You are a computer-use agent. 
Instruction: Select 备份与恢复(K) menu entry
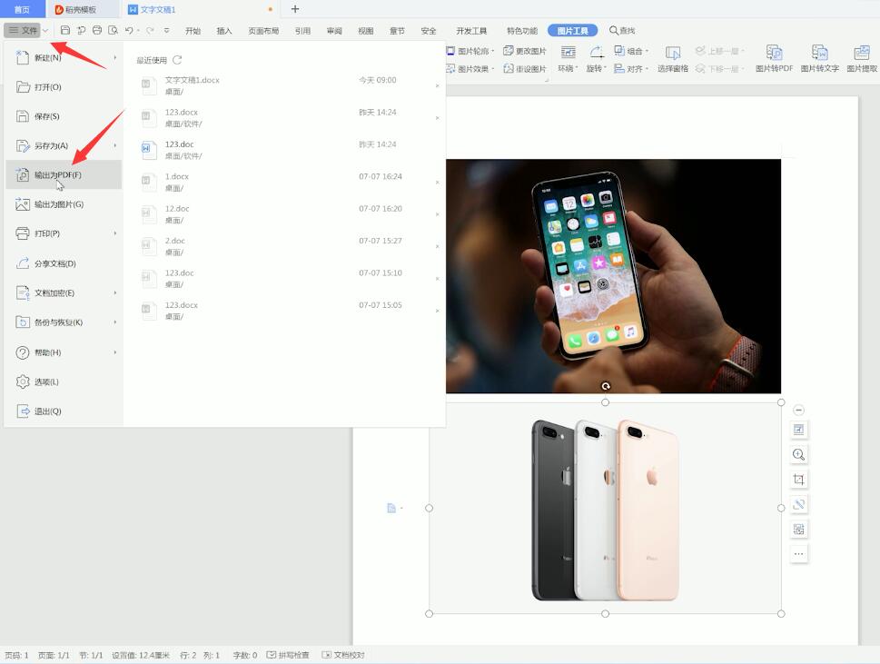tap(63, 322)
